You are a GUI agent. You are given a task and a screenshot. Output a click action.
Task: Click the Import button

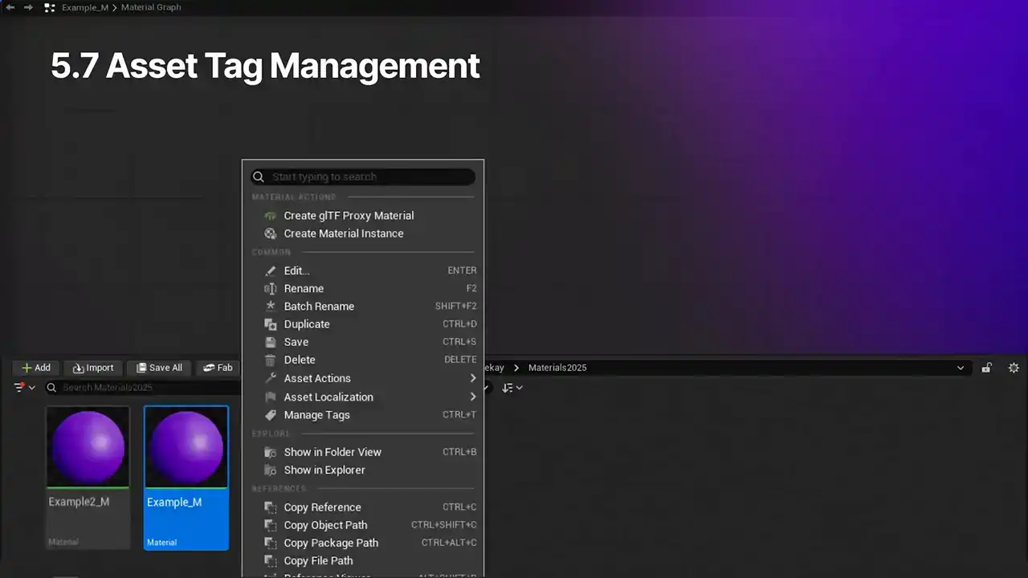tap(93, 368)
